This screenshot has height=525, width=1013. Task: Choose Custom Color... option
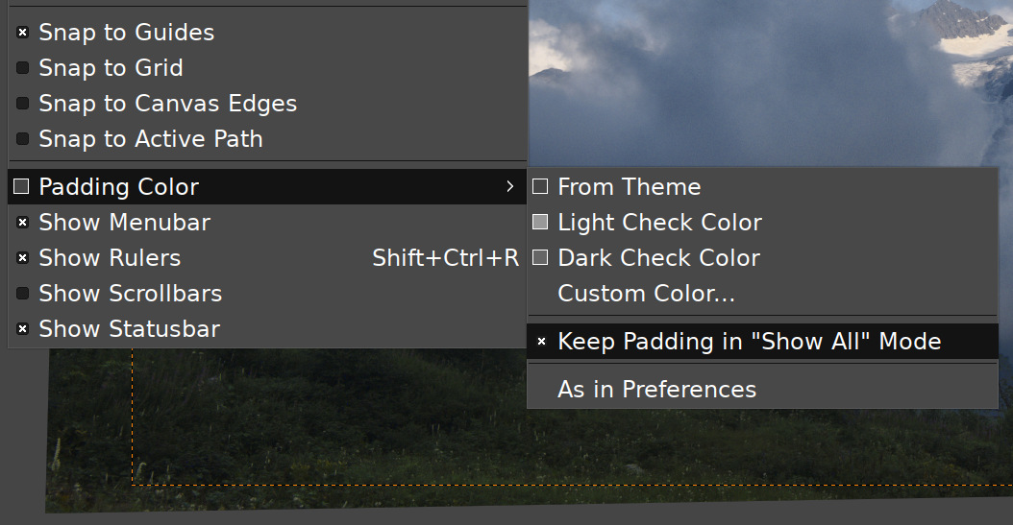(x=762, y=294)
